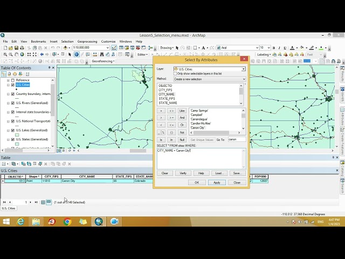Open the Method dropdown Create a new selection

pos(244,79)
